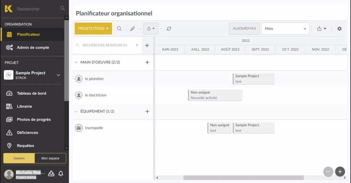Screen dimensions: 351x183
Task: Click AOÛT 2022 column header
Action: 230,49
